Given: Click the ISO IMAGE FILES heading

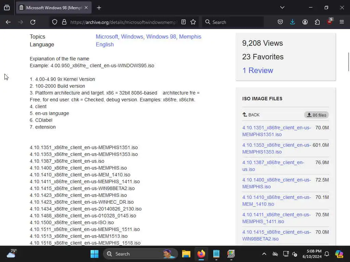Looking at the screenshot, I should (262, 99).
